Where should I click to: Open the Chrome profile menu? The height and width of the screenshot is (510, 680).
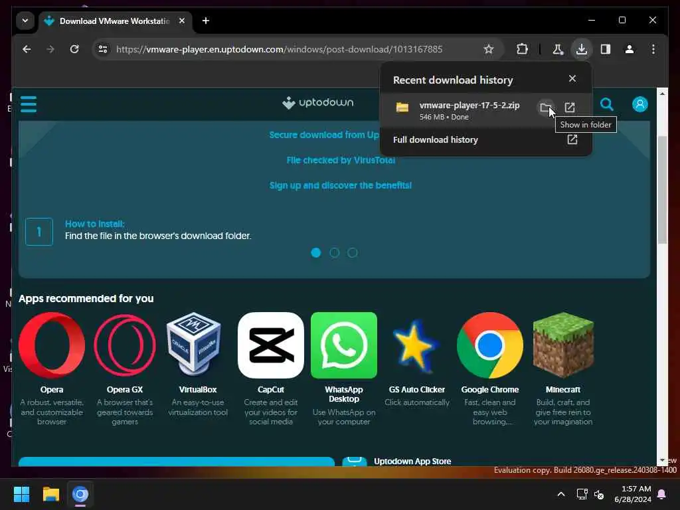(x=630, y=49)
